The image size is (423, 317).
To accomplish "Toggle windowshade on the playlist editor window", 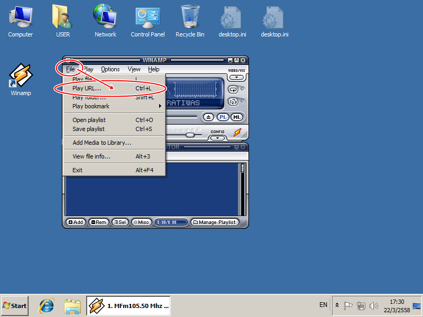I will (x=236, y=147).
